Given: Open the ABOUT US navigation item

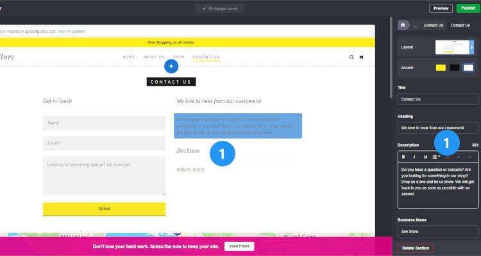Looking at the screenshot, I should pos(154,57).
